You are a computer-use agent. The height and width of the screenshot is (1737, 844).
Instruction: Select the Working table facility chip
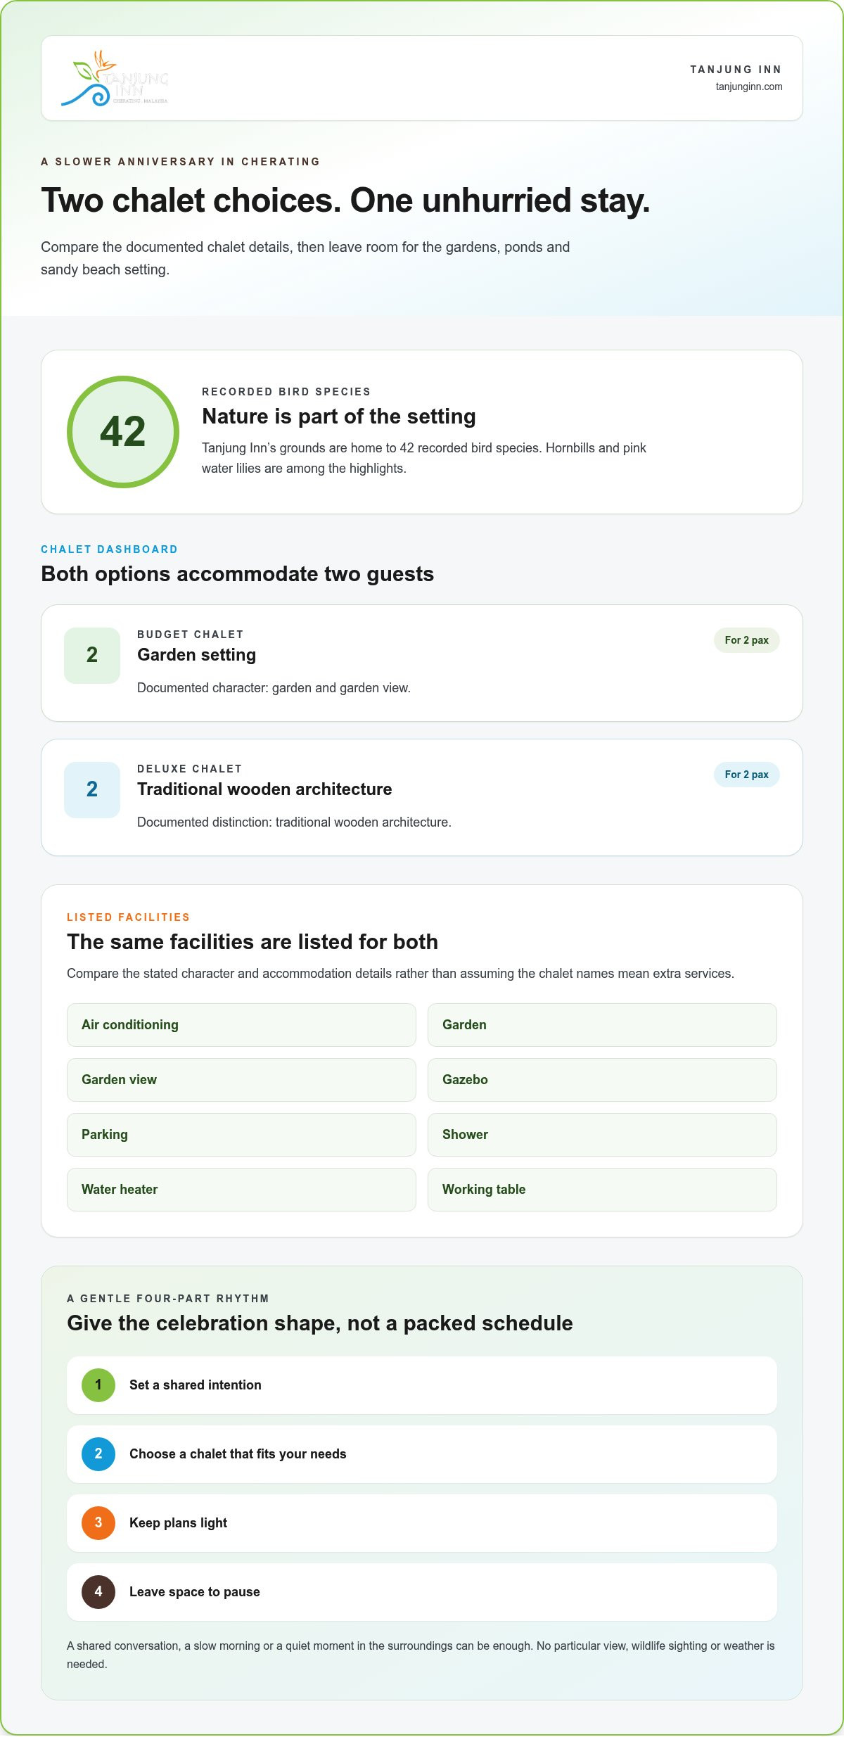[602, 1190]
